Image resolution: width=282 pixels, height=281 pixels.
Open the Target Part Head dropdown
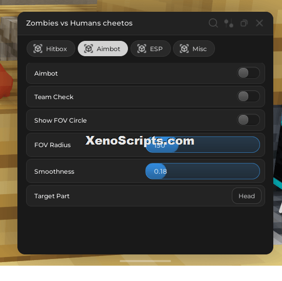click(247, 196)
